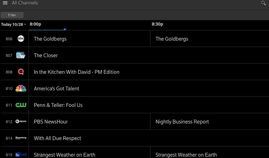This screenshot has height=158, width=269.
Task: Click the Filter button
Action: click(x=12, y=15)
